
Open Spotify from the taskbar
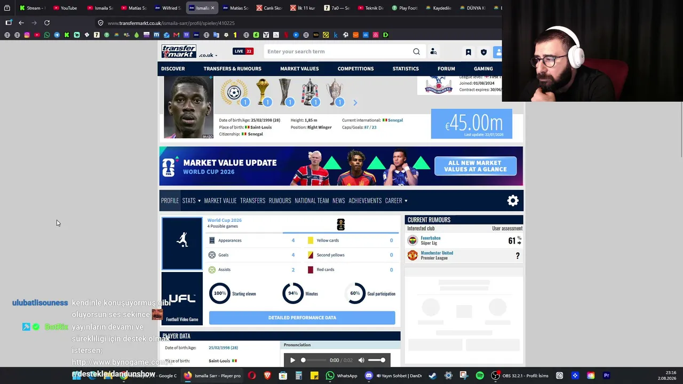tap(480, 375)
